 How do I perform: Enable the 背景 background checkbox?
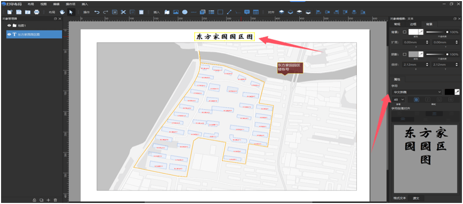(x=404, y=32)
